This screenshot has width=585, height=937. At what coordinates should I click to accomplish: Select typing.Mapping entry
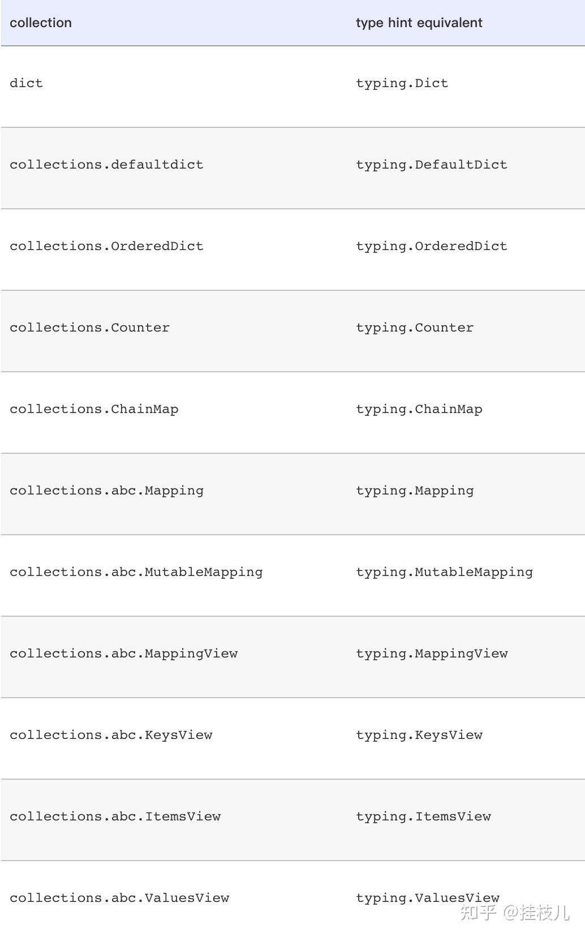pos(414,491)
